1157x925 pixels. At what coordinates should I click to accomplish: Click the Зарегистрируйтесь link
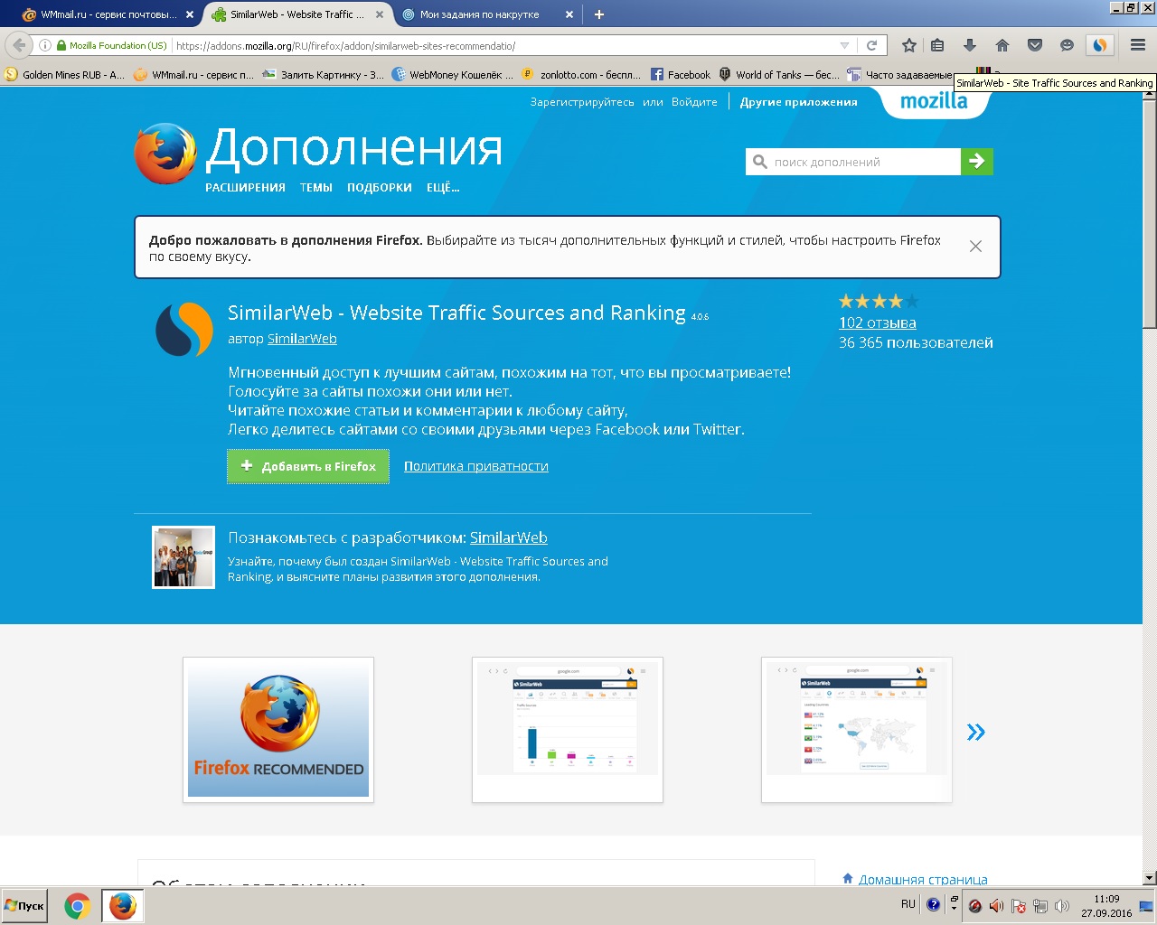coord(582,102)
